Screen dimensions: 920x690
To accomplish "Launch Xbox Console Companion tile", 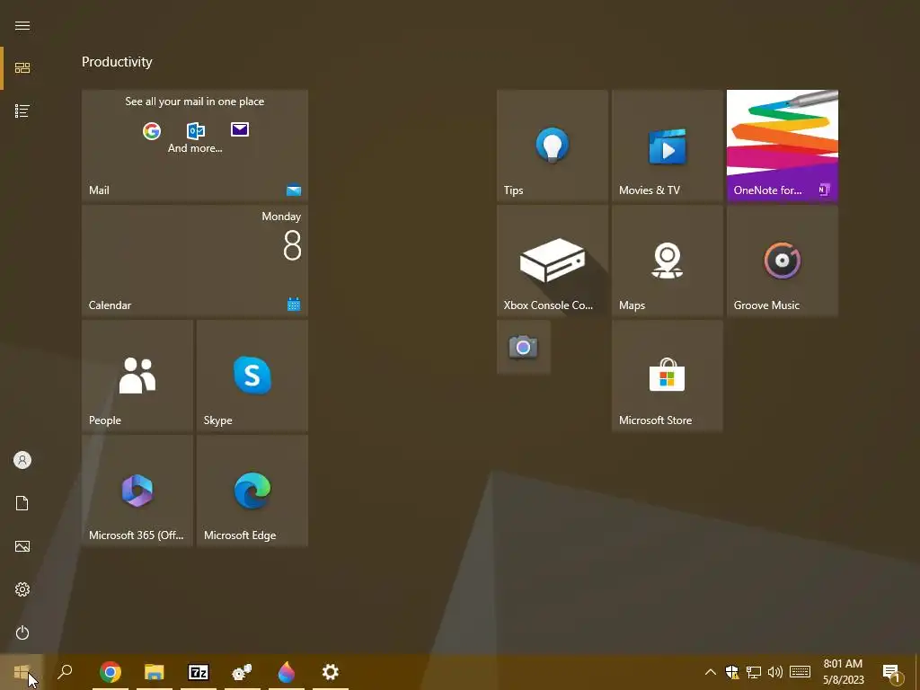I will point(553,261).
